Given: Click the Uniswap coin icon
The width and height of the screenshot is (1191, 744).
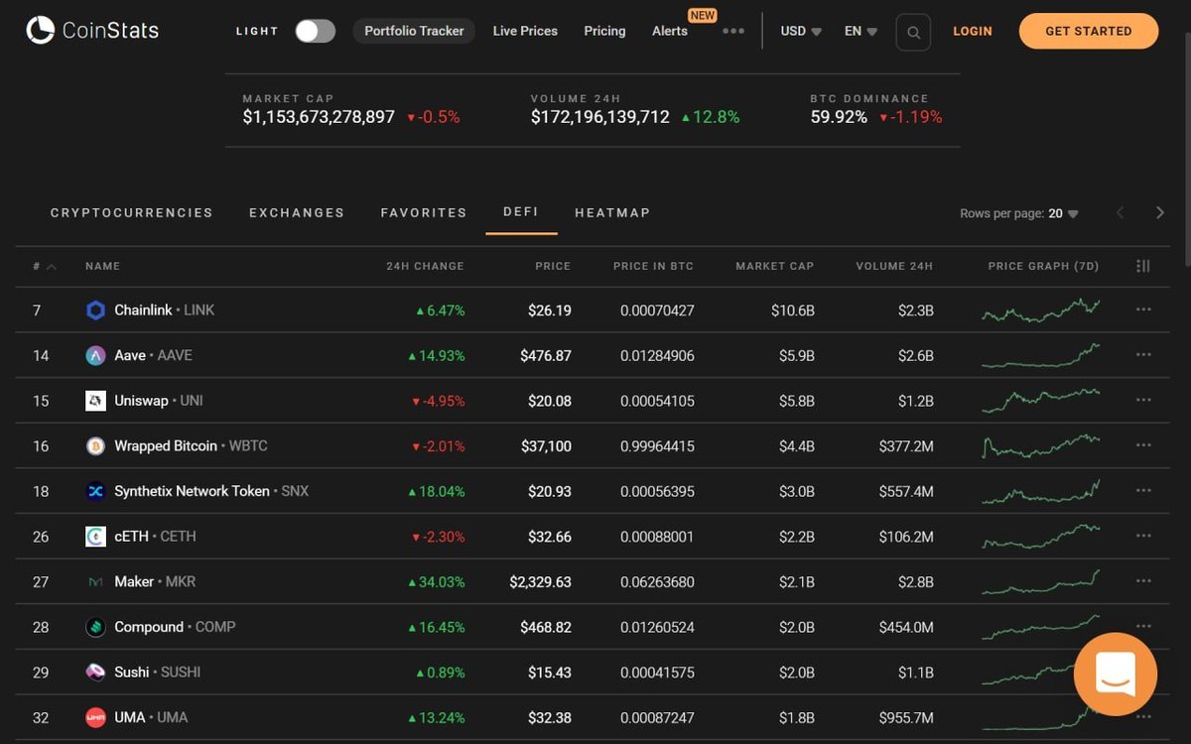Looking at the screenshot, I should click(x=95, y=401).
